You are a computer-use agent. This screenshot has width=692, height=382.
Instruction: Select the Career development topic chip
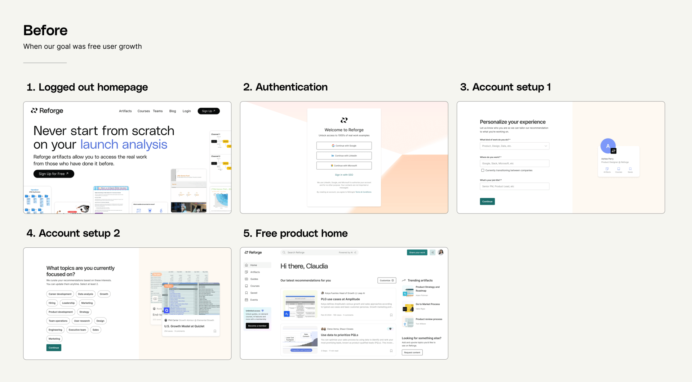pos(60,294)
